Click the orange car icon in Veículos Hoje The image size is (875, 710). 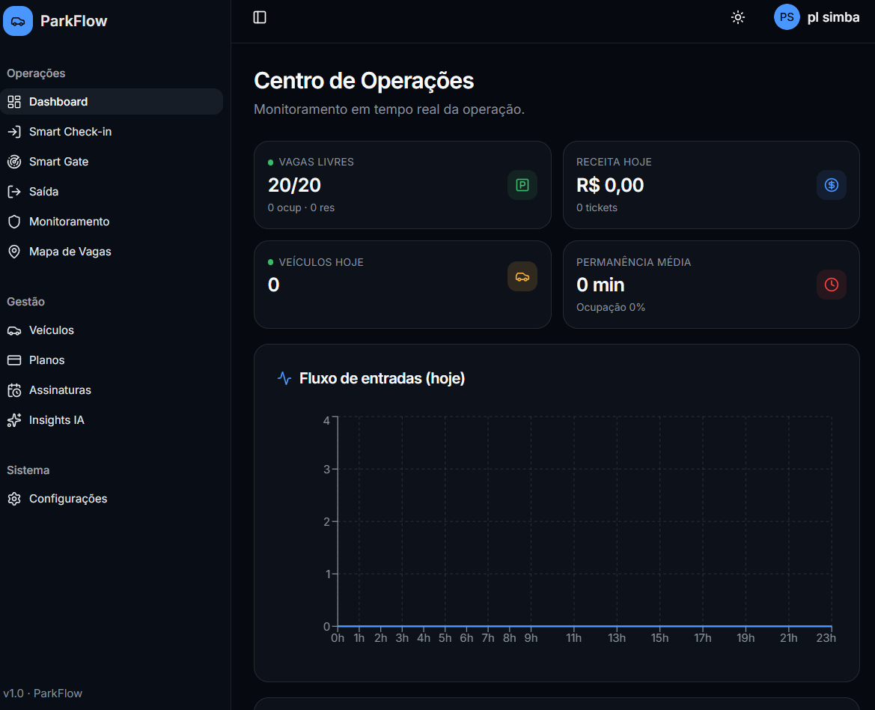[522, 277]
